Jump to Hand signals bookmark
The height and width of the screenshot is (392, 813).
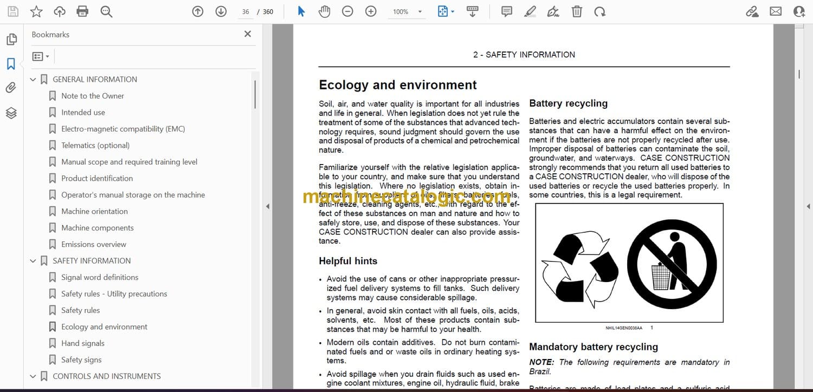click(x=83, y=343)
